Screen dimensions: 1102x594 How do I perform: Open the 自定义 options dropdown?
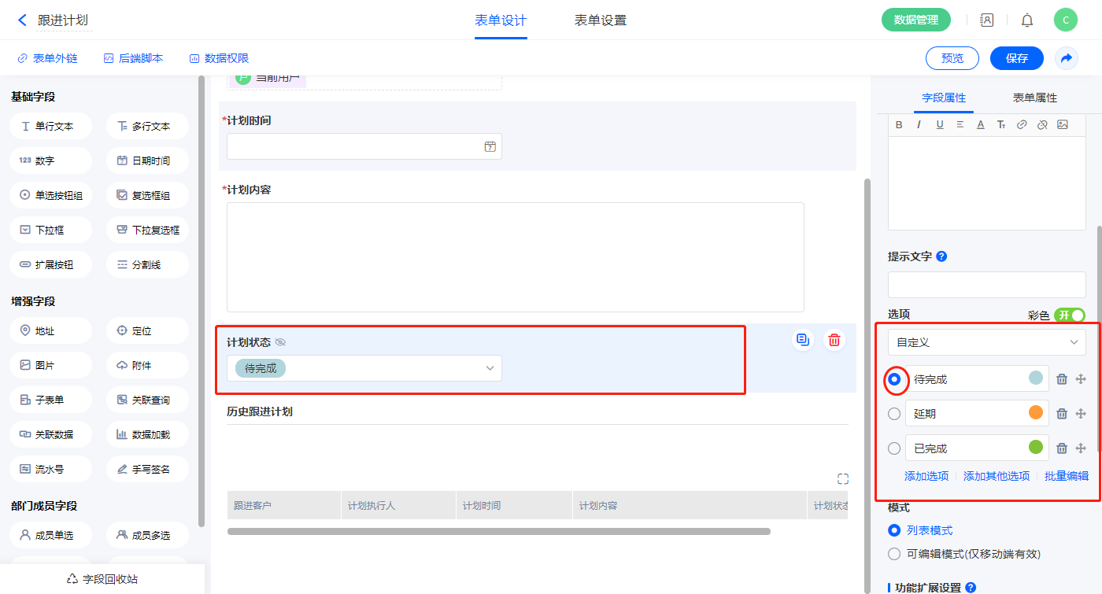[x=986, y=342]
